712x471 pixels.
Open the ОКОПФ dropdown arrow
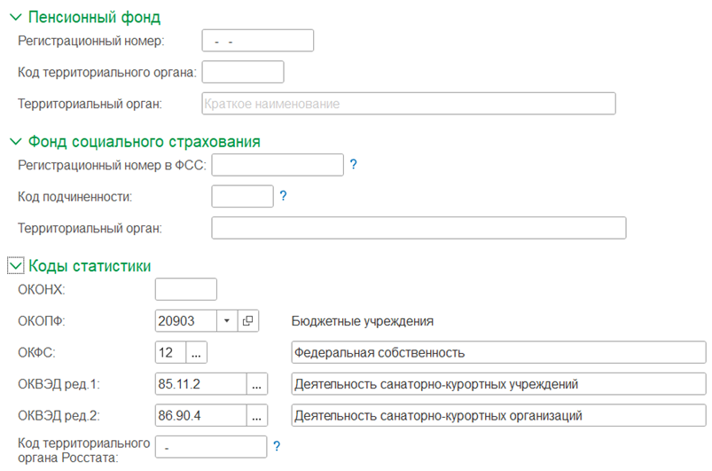click(227, 321)
